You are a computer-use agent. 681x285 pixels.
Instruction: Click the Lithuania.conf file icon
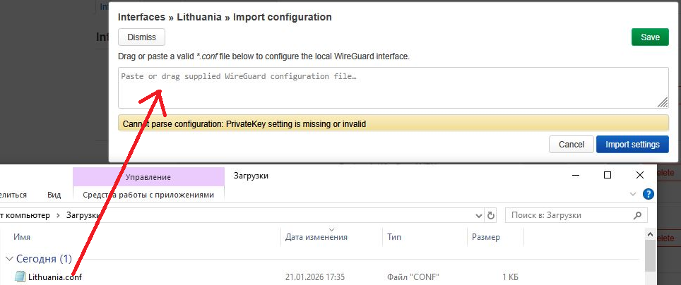pos(20,277)
